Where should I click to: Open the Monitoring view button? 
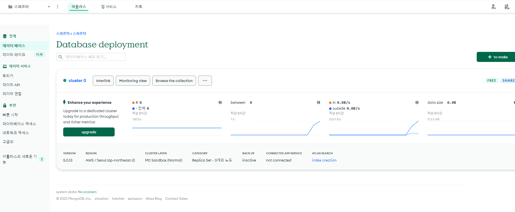click(133, 81)
